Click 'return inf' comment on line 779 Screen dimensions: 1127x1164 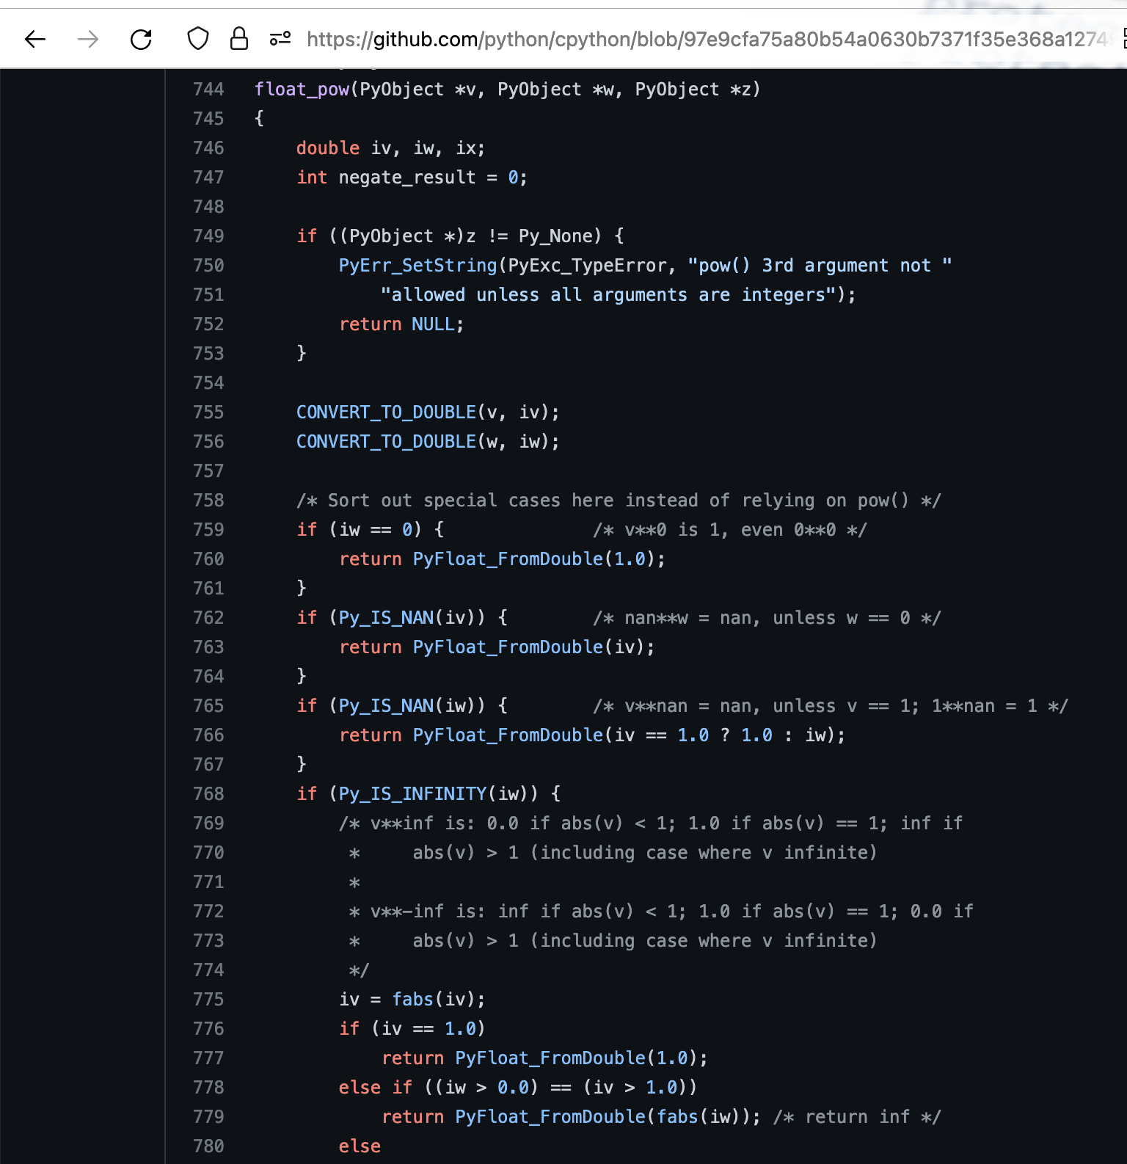(x=857, y=1117)
